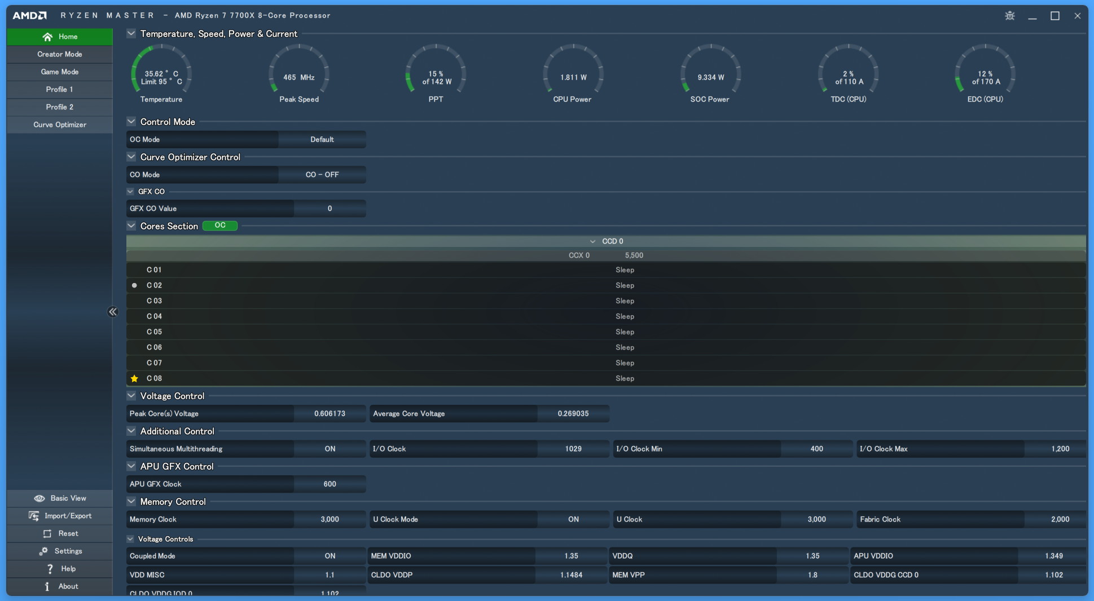Screen dimensions: 1094x601
Task: Click the I/O Clock Min value 400
Action: (x=816, y=449)
